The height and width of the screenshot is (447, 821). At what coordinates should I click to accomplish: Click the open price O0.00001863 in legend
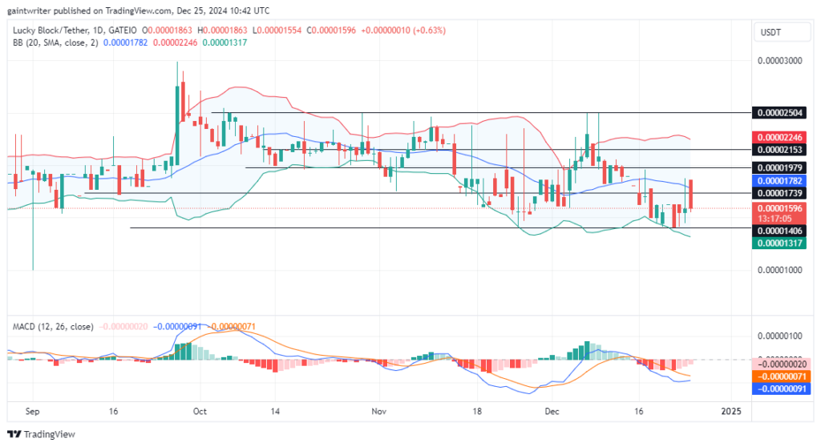click(167, 30)
